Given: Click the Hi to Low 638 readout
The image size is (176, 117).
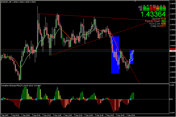Looking at the screenshot, I should tap(157, 24).
